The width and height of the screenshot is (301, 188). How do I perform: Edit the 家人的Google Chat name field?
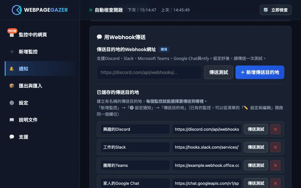[x=135, y=183]
